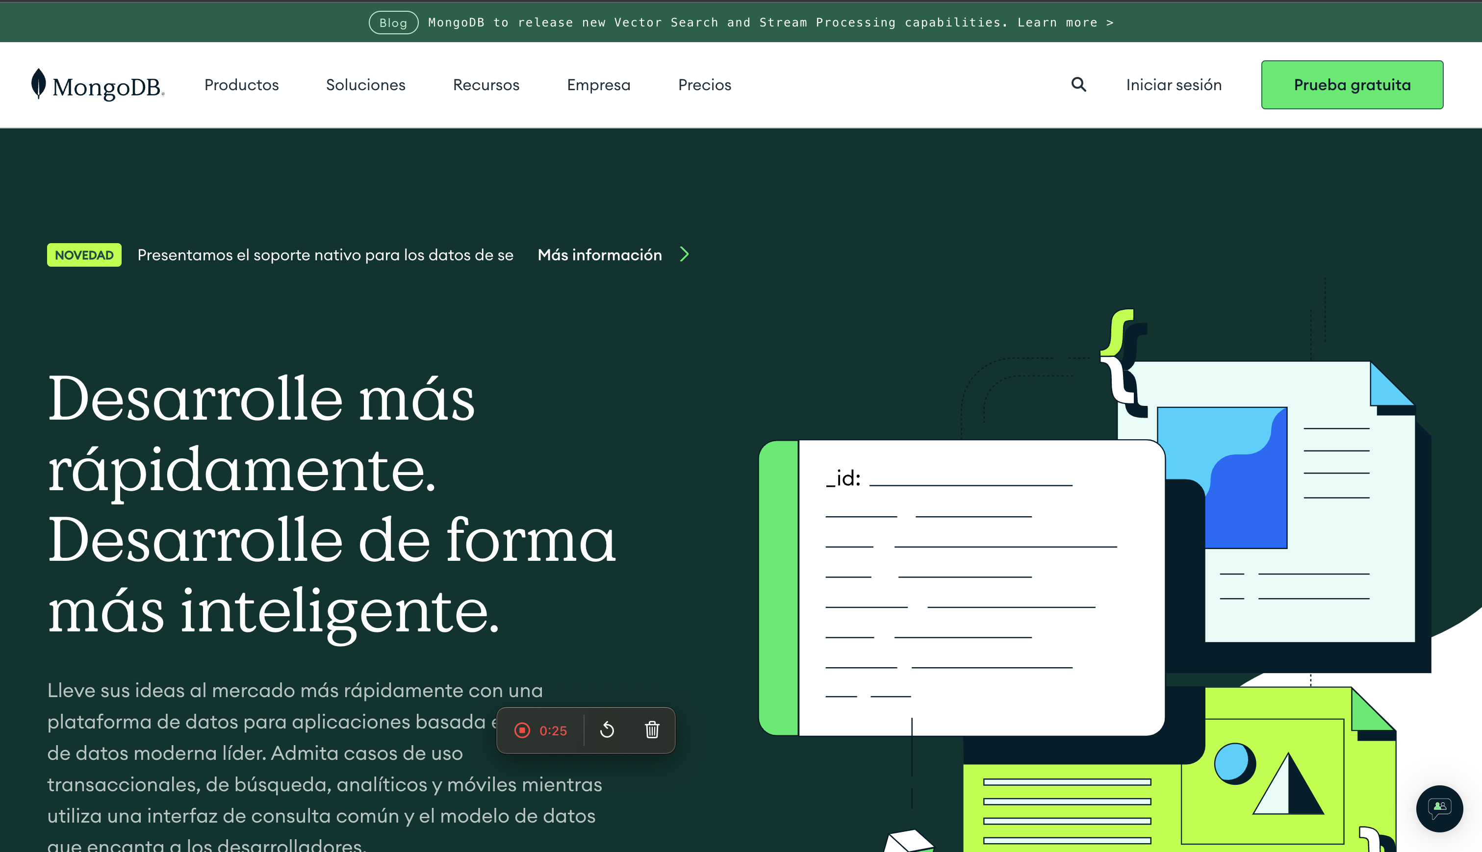Go to the Precios page

704,85
